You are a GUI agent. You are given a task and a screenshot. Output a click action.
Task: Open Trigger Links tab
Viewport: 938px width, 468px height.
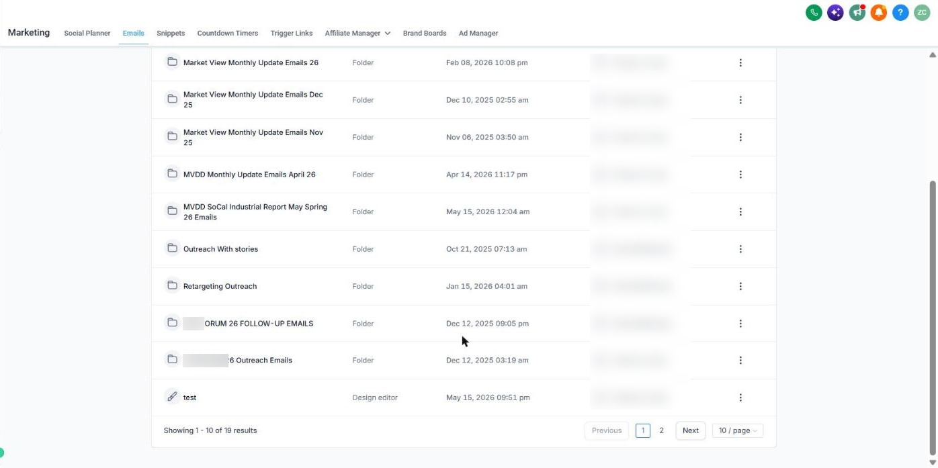[x=292, y=33]
